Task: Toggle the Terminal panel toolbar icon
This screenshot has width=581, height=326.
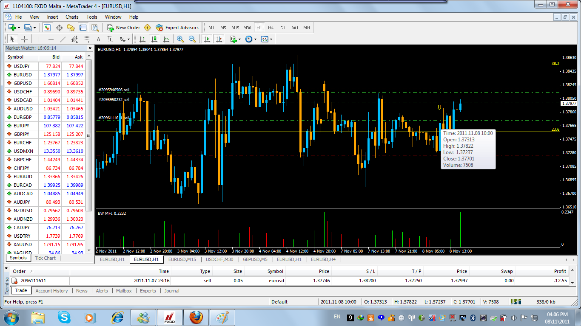Action: pos(83,28)
